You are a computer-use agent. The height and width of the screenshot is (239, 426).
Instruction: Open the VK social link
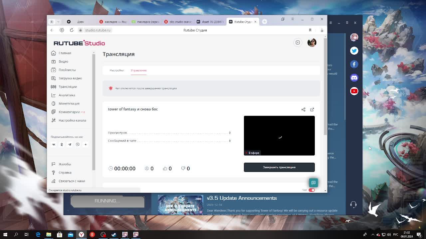coord(54,144)
